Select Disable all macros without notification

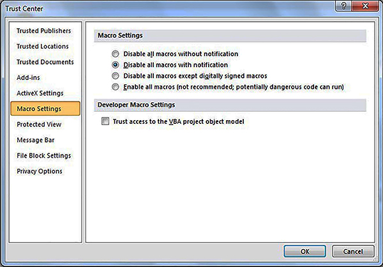pos(116,54)
